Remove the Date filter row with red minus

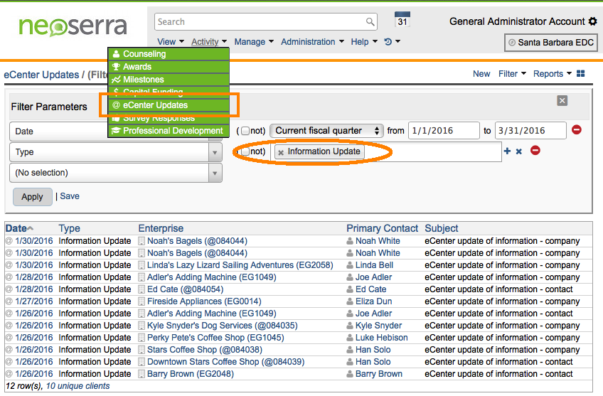(576, 130)
